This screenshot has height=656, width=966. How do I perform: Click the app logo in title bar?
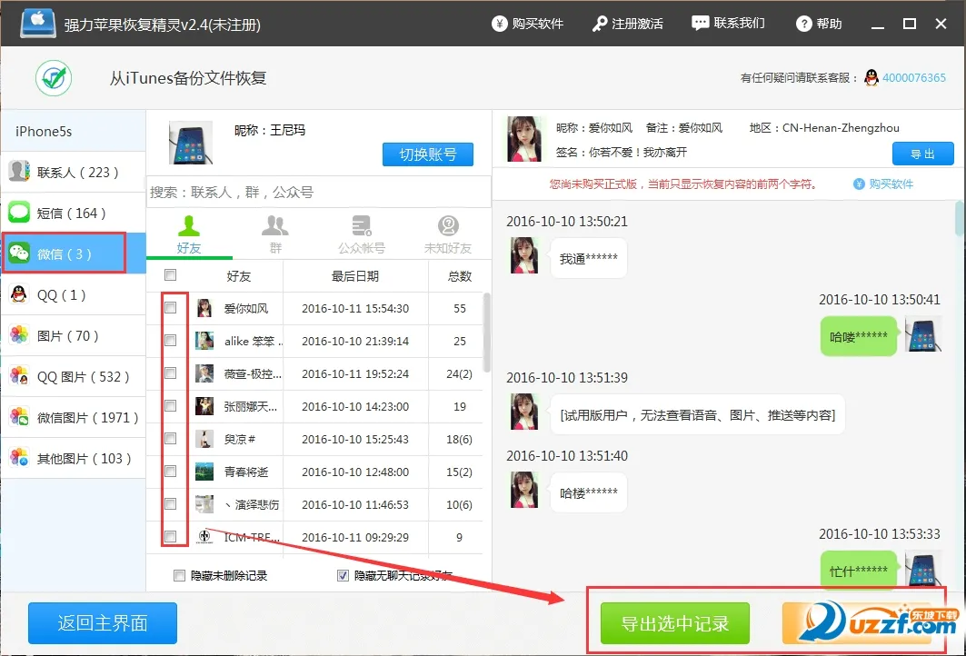37,24
